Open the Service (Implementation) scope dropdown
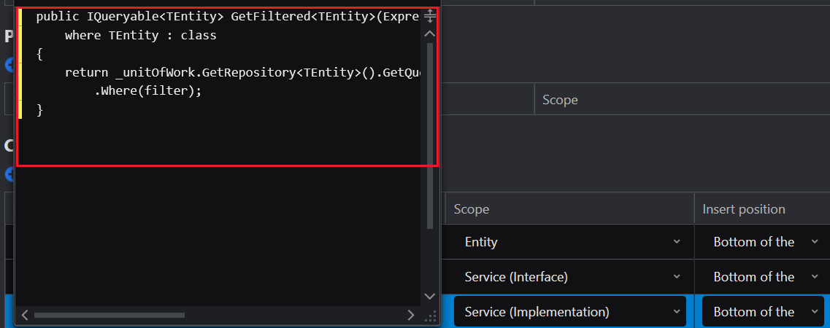 (x=569, y=312)
